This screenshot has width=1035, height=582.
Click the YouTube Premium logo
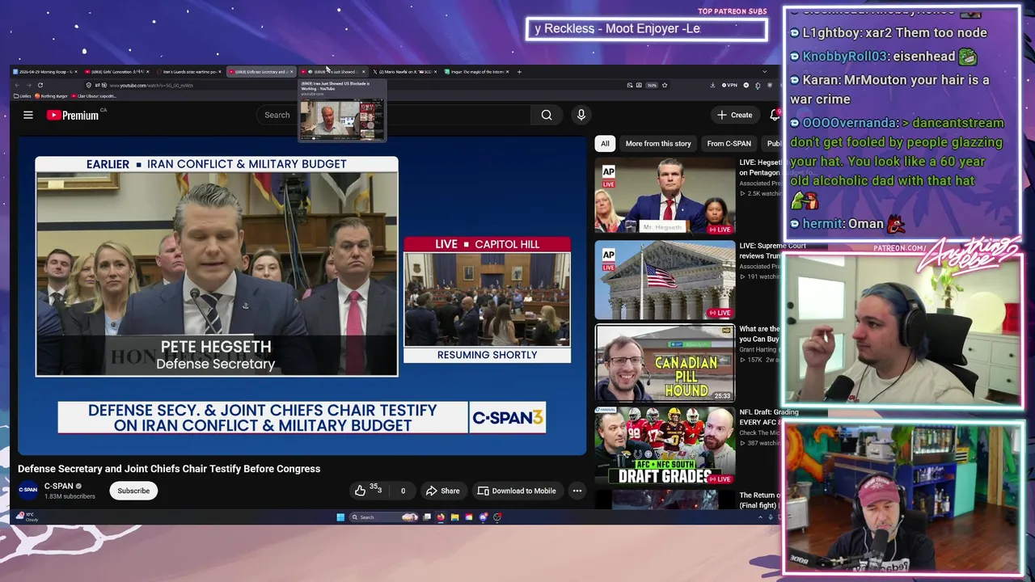pyautogui.click(x=73, y=115)
